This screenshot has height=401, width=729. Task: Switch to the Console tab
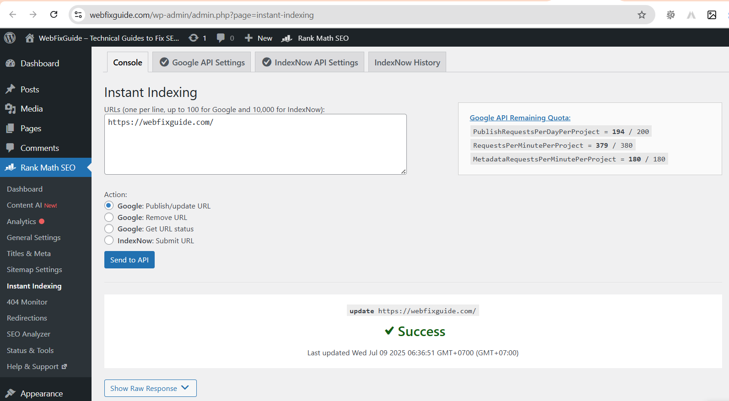tap(128, 62)
